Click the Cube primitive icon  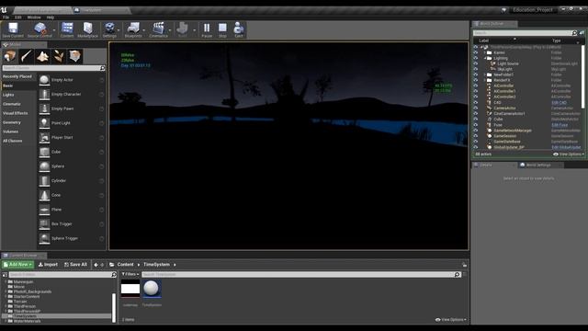44,152
